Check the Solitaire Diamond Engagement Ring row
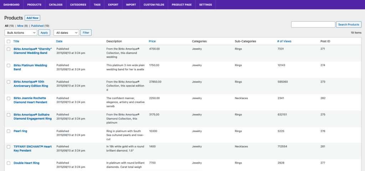This screenshot has height=171, width=365. coord(9,115)
